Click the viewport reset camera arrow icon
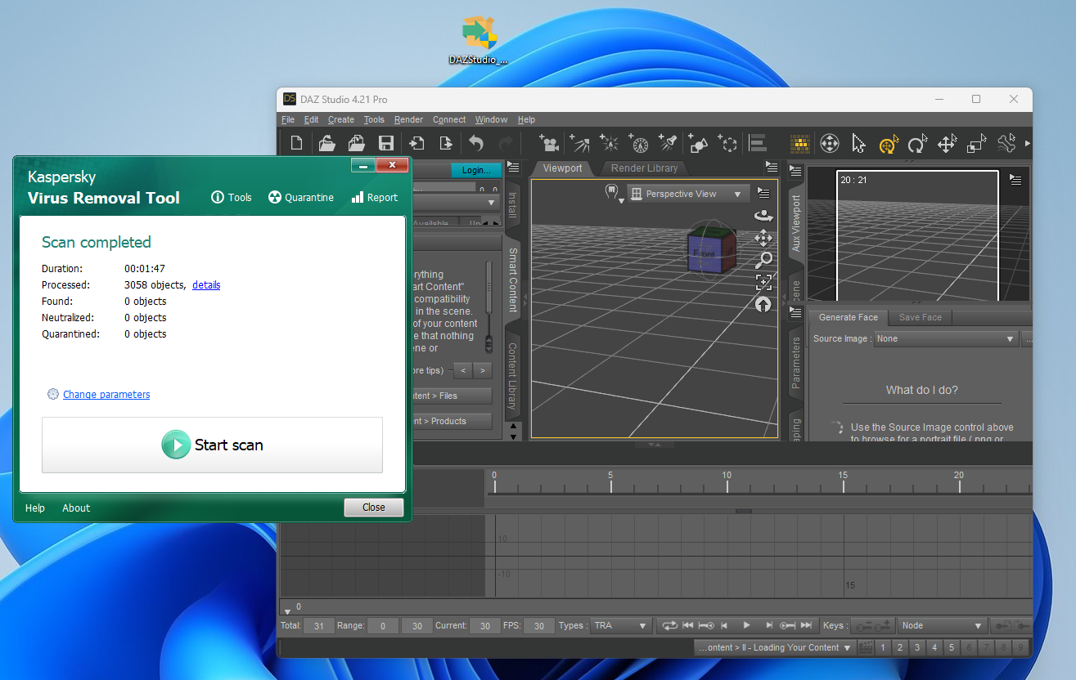Viewport: 1076px width, 680px height. [763, 304]
